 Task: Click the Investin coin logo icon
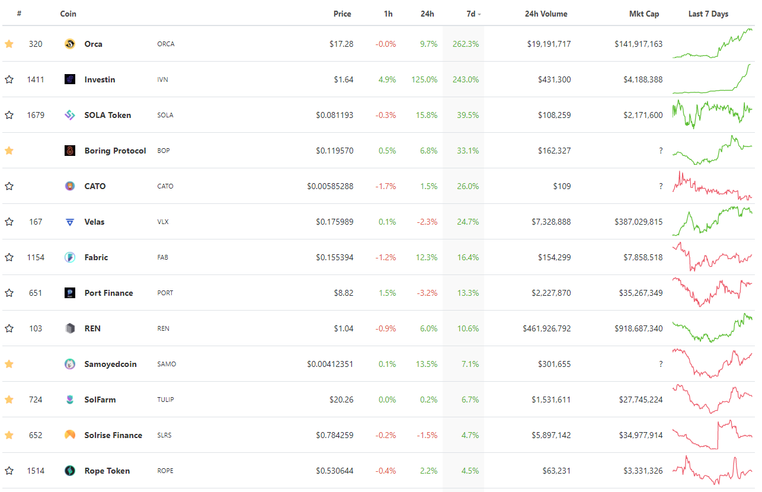70,79
